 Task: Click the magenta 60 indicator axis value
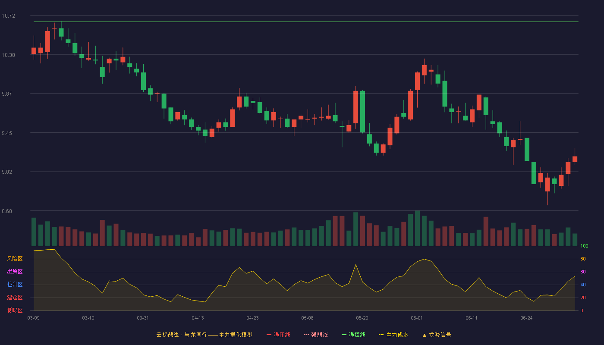pyautogui.click(x=583, y=272)
